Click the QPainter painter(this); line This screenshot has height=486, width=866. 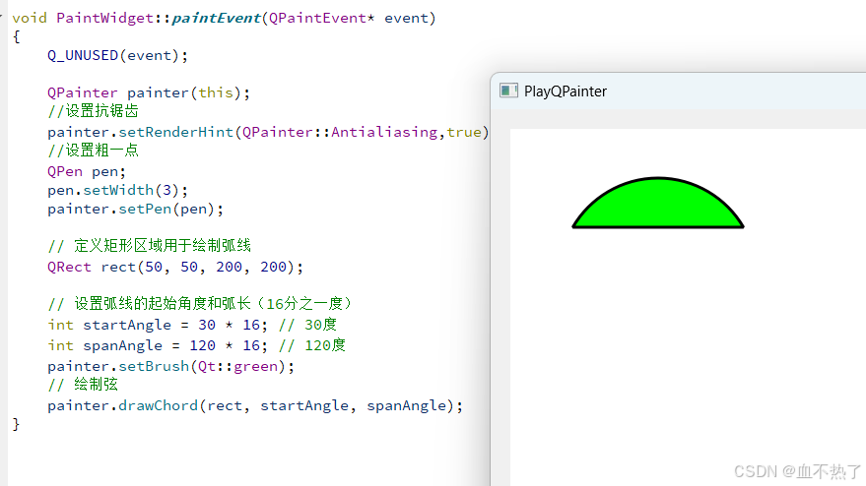149,92
